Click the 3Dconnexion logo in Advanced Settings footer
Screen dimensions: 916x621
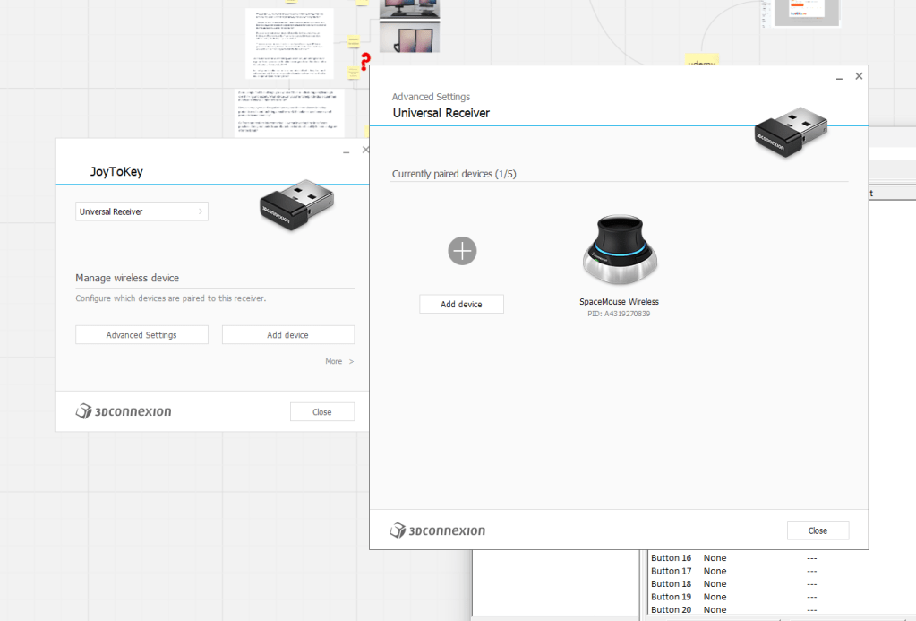[438, 530]
